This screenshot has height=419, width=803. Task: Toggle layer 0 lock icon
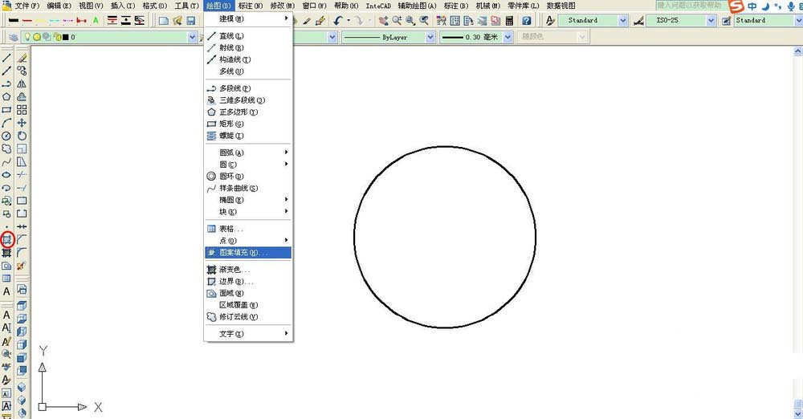coord(57,37)
